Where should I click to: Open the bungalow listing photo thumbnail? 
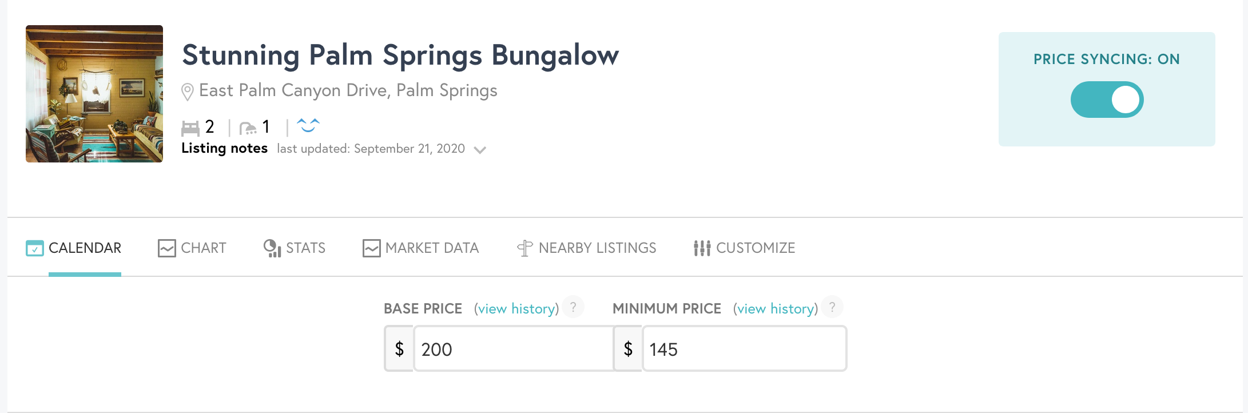(94, 94)
